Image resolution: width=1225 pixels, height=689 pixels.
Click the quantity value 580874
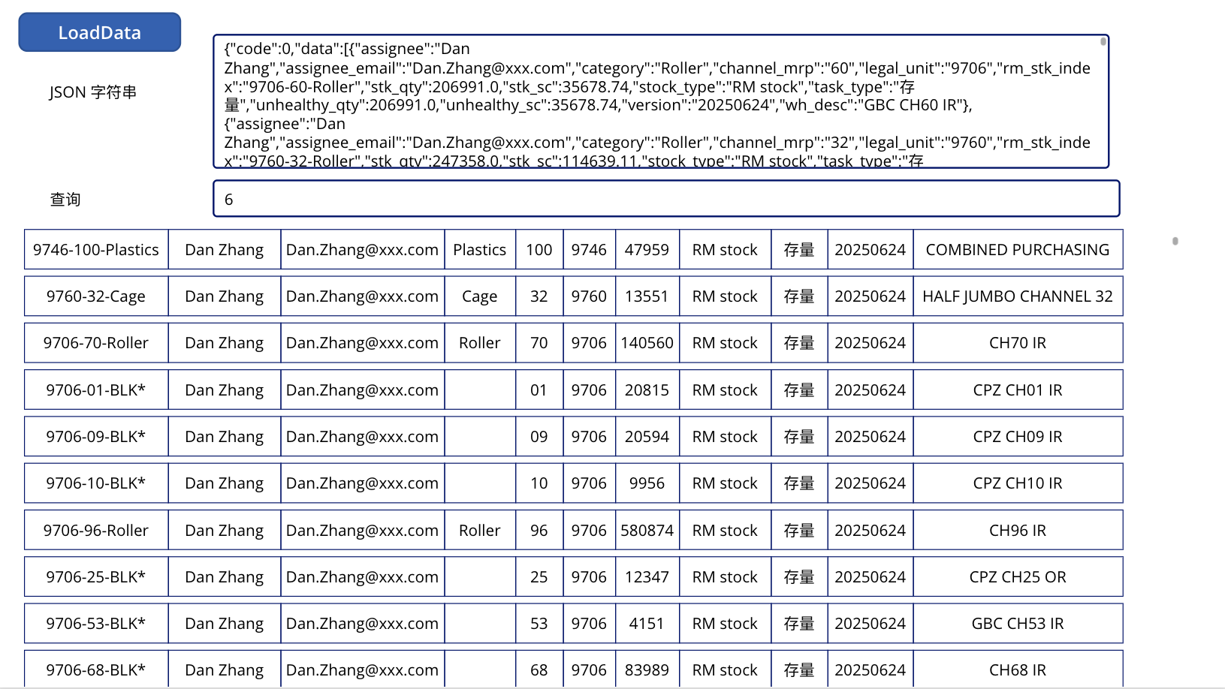point(647,531)
